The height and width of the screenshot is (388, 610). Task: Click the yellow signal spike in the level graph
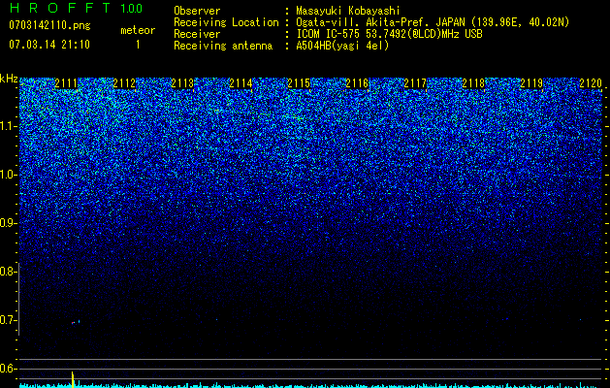(x=73, y=379)
